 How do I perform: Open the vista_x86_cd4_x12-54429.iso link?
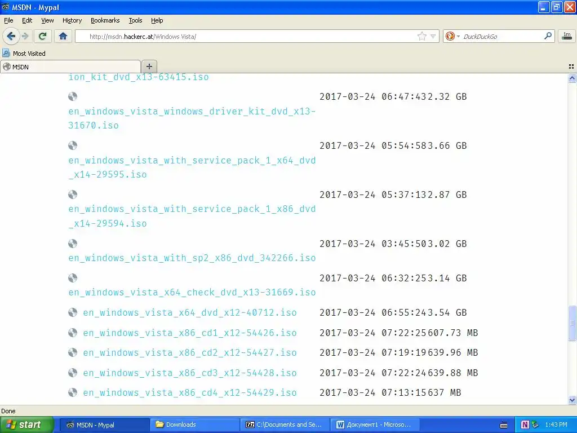click(x=189, y=392)
